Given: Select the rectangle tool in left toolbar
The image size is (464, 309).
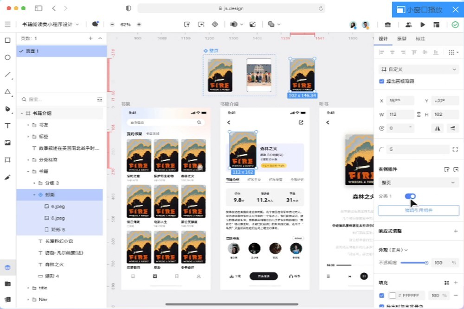Looking at the screenshot, I should point(8,40).
